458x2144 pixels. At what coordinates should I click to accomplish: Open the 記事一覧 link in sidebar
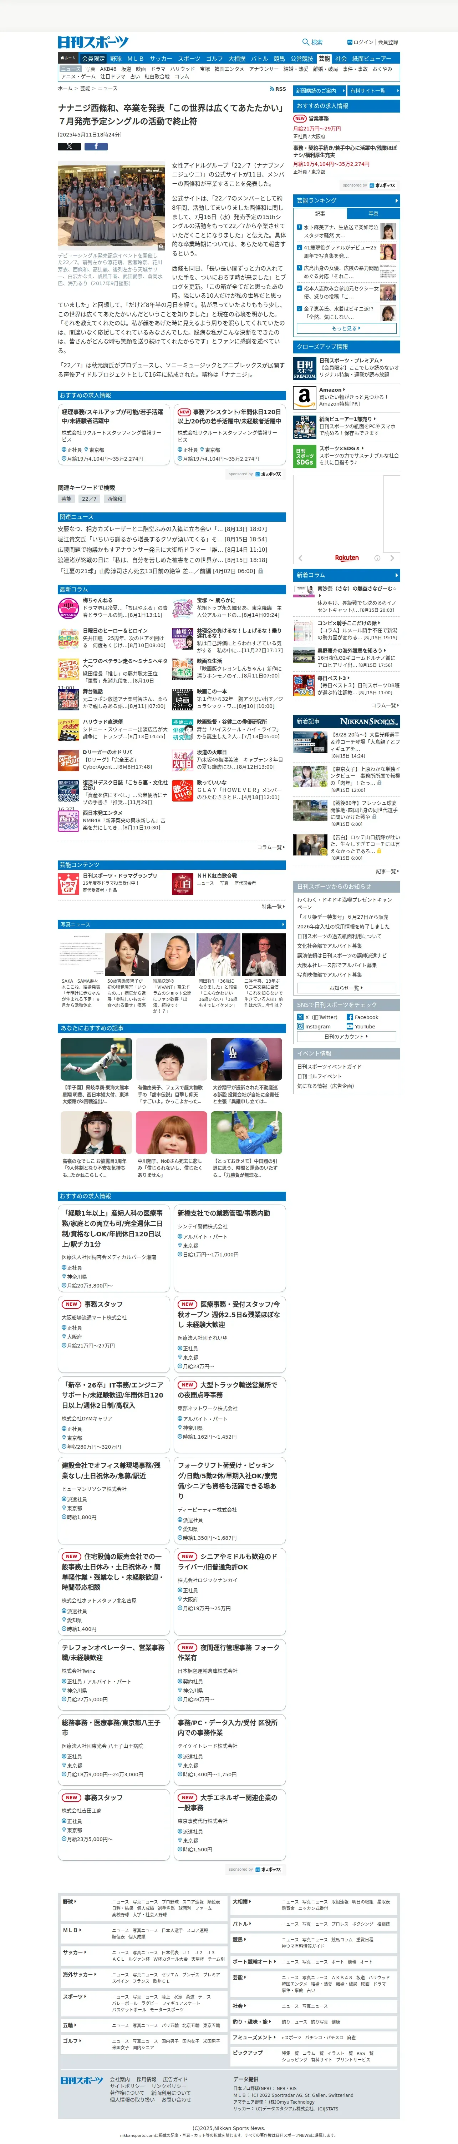point(387,872)
